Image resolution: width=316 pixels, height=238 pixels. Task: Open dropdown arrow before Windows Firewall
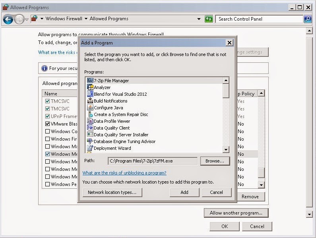(42, 19)
